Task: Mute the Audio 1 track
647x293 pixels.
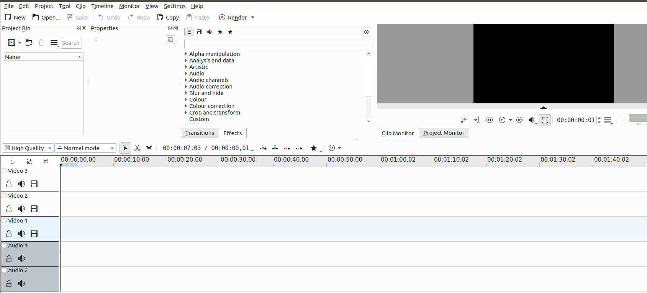Action: point(21,259)
